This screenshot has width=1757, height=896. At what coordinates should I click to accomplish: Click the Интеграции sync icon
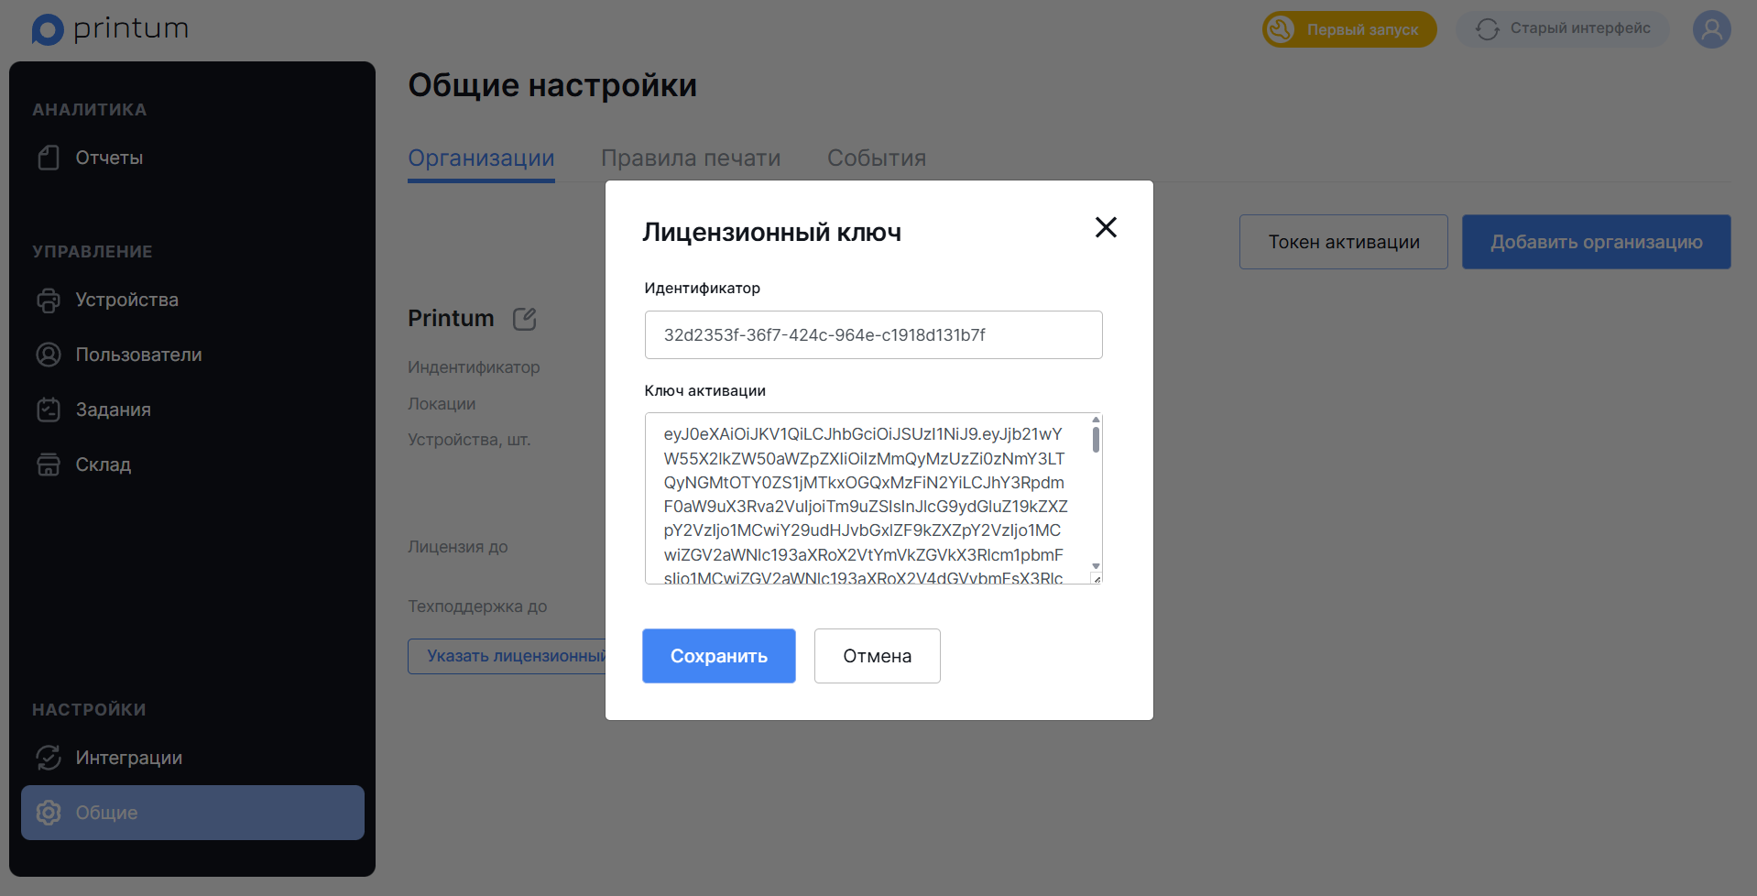(x=49, y=758)
